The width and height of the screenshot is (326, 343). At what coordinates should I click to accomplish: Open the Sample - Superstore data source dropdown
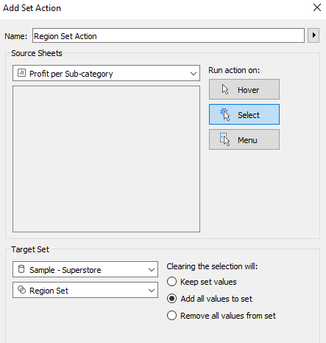click(85, 269)
